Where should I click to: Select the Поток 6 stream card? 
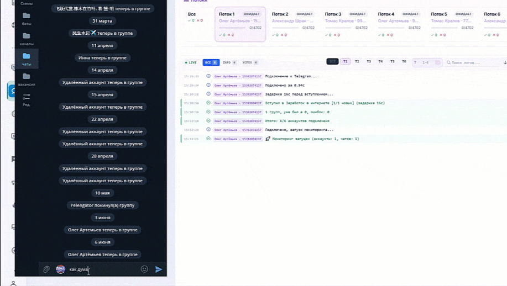tap(494, 24)
